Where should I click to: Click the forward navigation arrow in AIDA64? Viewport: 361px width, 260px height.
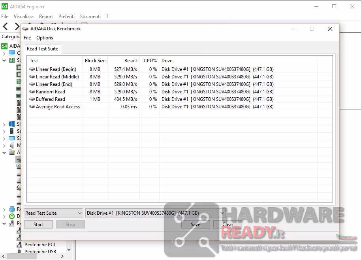pyautogui.click(x=17, y=26)
